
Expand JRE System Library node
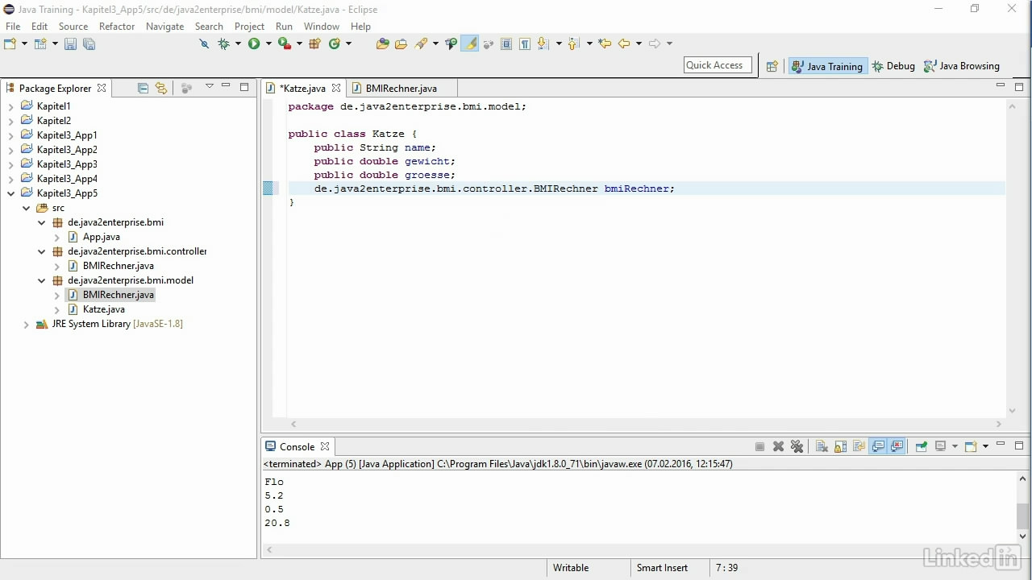click(27, 324)
